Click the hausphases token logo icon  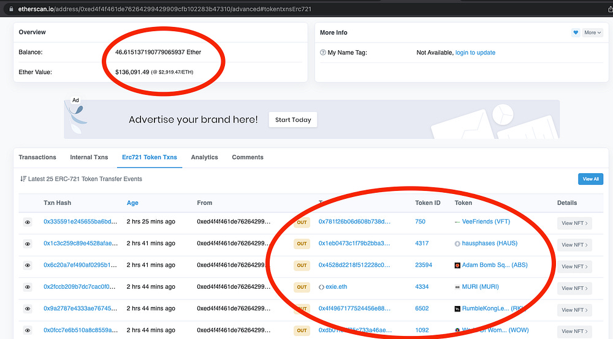(x=457, y=244)
